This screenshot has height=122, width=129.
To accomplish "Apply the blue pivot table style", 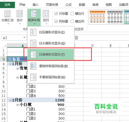I will (127, 17).
